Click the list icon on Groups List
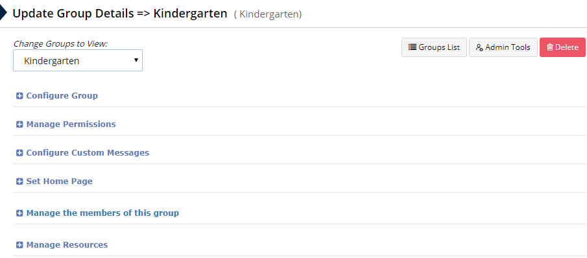This screenshot has height=258, width=587. [412, 47]
